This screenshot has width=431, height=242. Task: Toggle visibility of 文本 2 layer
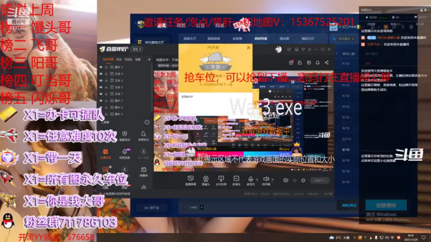pyautogui.click(x=101, y=80)
